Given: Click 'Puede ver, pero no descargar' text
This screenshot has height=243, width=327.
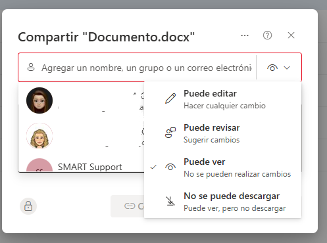Looking at the screenshot, I should pyautogui.click(x=235, y=208).
